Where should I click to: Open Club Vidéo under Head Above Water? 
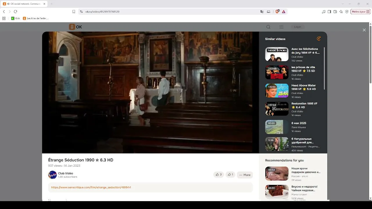(x=297, y=93)
